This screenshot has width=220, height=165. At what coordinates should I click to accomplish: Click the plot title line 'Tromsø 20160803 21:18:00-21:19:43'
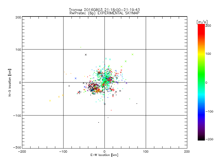[104, 10]
